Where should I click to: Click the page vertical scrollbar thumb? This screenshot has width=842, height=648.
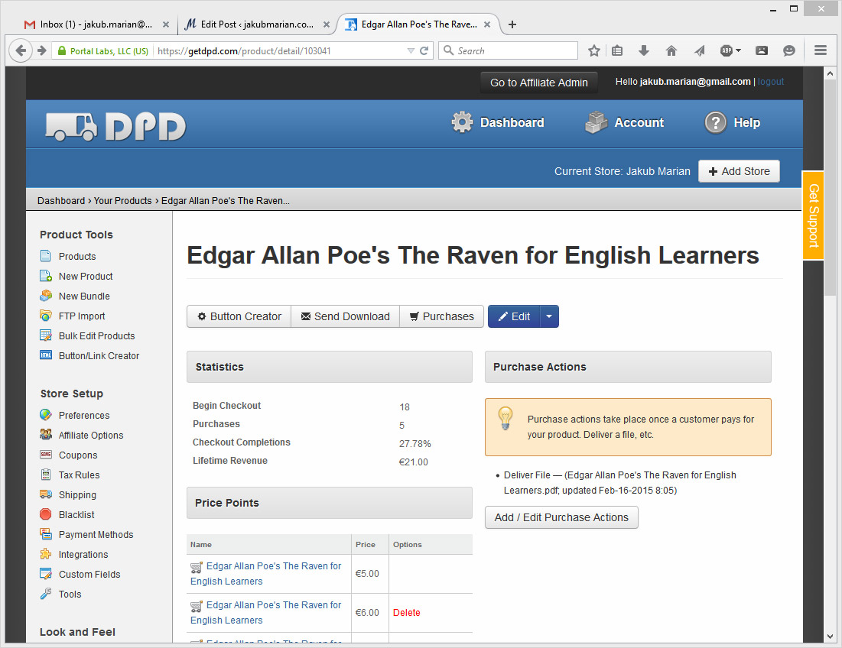click(x=831, y=188)
